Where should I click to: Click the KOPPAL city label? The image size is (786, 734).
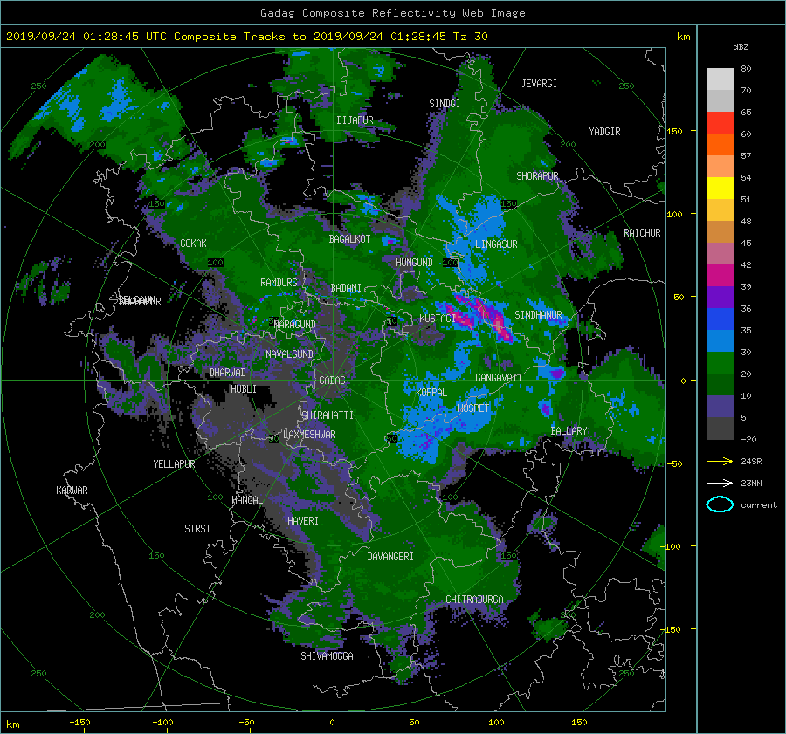[431, 393]
